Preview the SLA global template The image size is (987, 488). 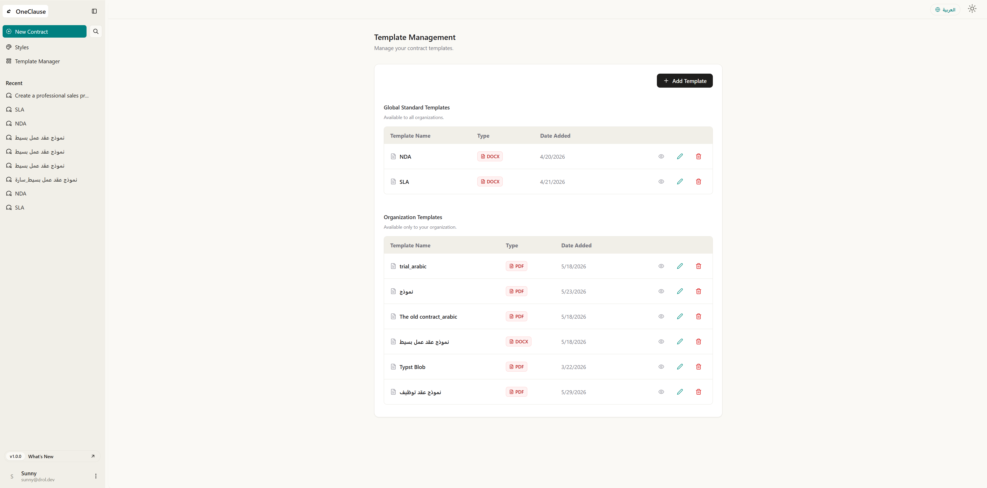661,182
